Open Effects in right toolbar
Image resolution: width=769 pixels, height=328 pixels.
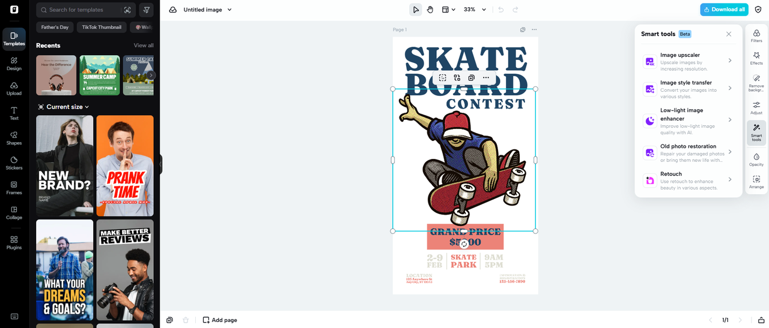pyautogui.click(x=756, y=58)
